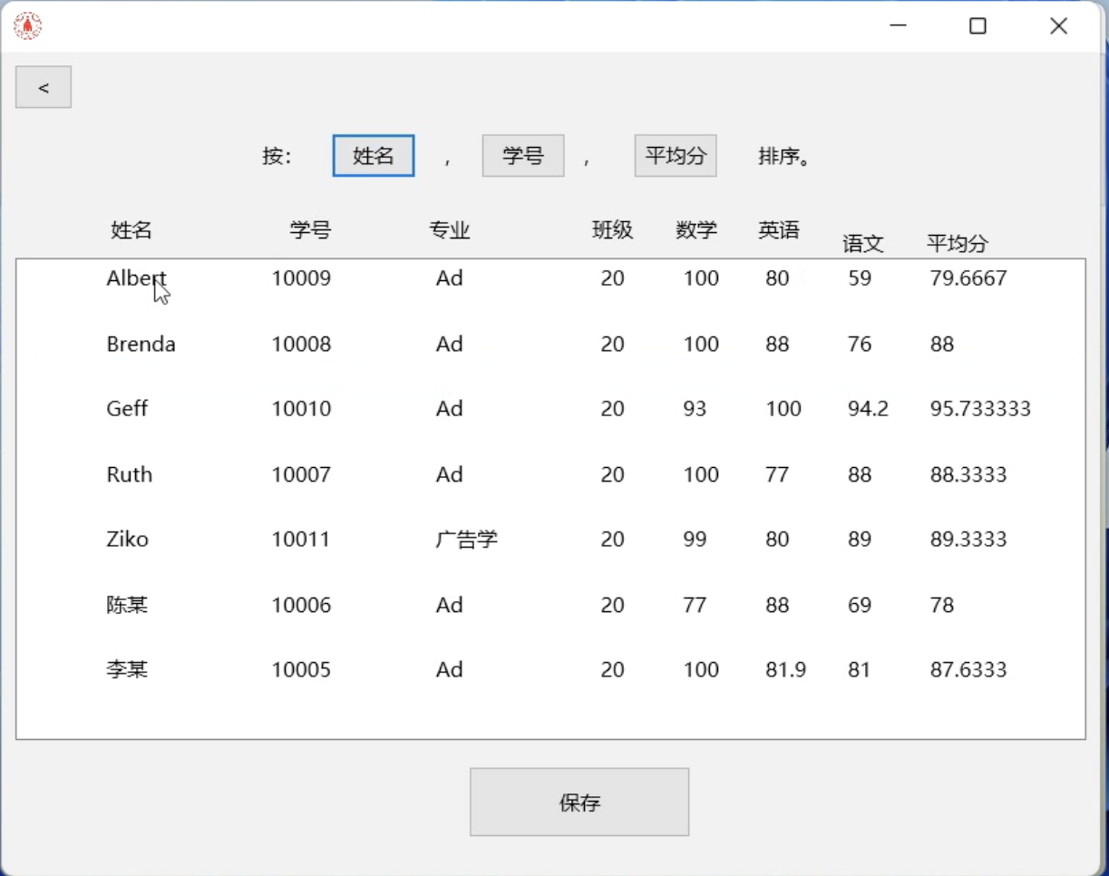Select the 陈某 student entry

click(127, 605)
